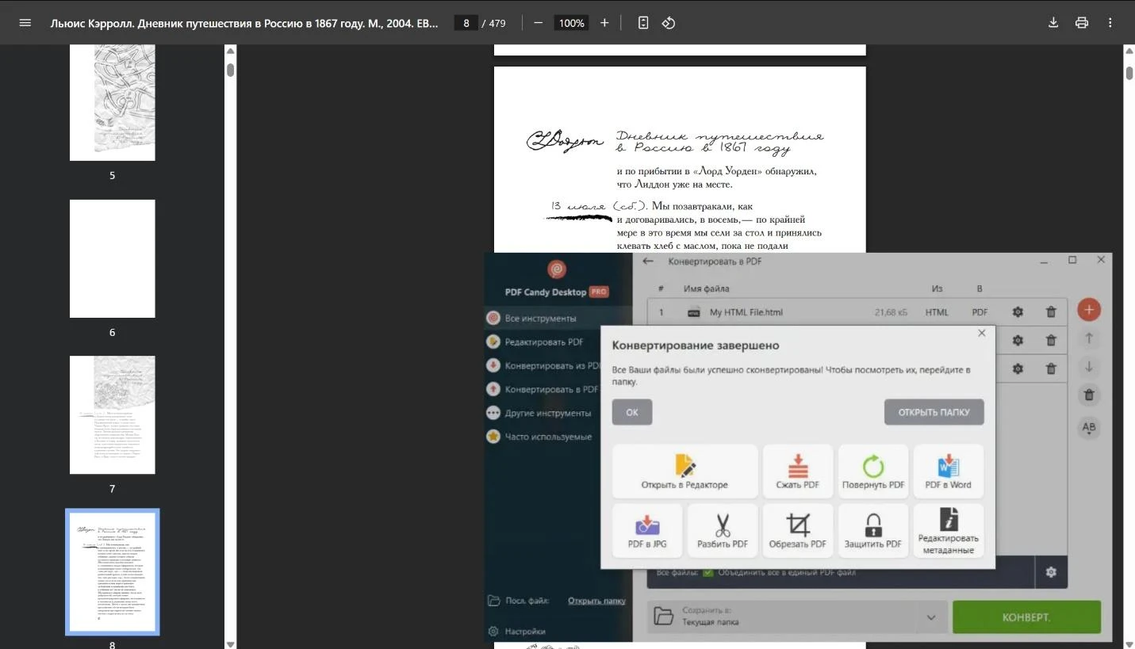Image resolution: width=1135 pixels, height=649 pixels.
Task: Choose the PDF в Word tile
Action: 949,471
